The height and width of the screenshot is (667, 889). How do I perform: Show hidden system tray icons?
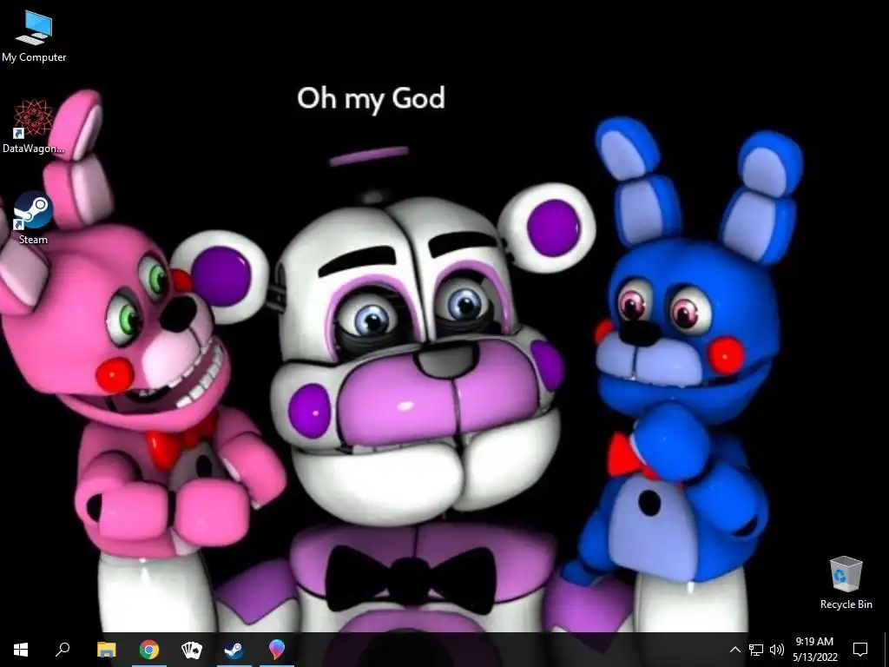pyautogui.click(x=734, y=650)
